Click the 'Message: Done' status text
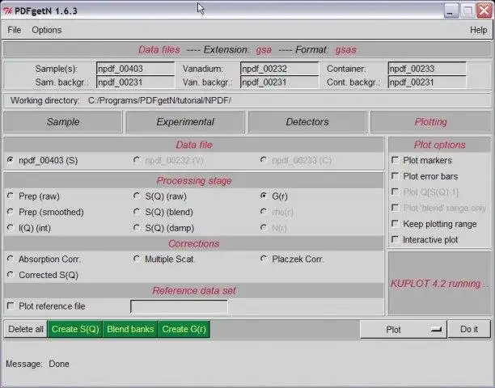 point(37,364)
